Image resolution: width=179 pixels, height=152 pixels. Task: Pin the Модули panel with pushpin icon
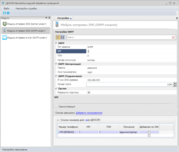click(x=49, y=18)
